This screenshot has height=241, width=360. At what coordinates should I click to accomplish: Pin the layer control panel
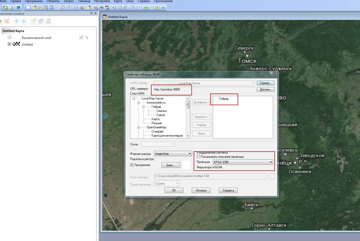click(91, 13)
